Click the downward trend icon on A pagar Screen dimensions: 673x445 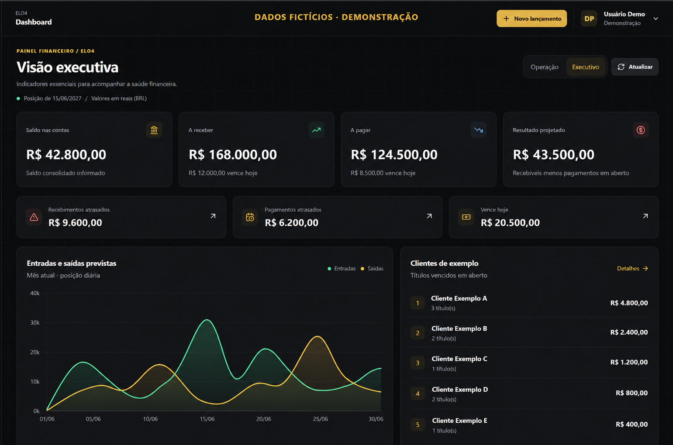click(x=479, y=130)
